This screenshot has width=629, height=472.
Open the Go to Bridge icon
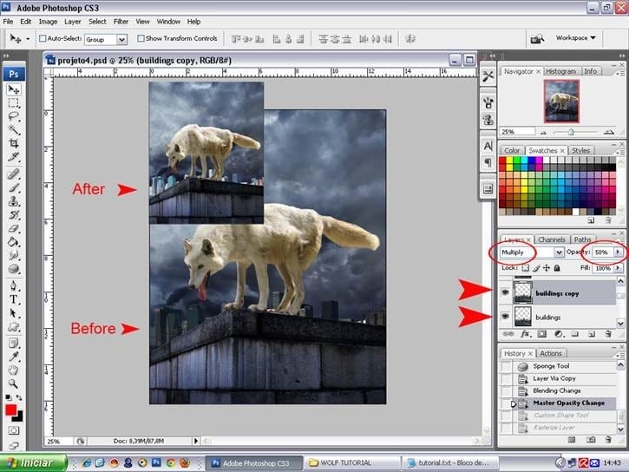[x=537, y=38]
